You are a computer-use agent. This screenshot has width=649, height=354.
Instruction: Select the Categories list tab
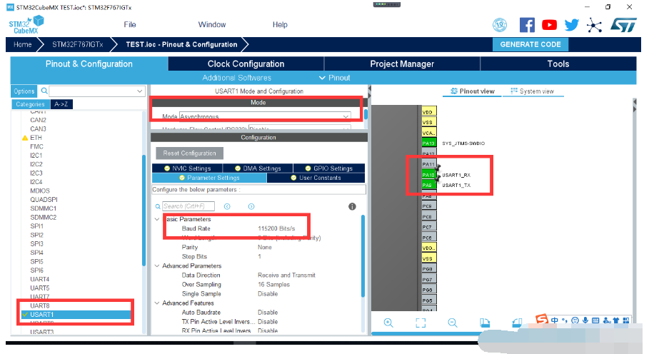30,104
